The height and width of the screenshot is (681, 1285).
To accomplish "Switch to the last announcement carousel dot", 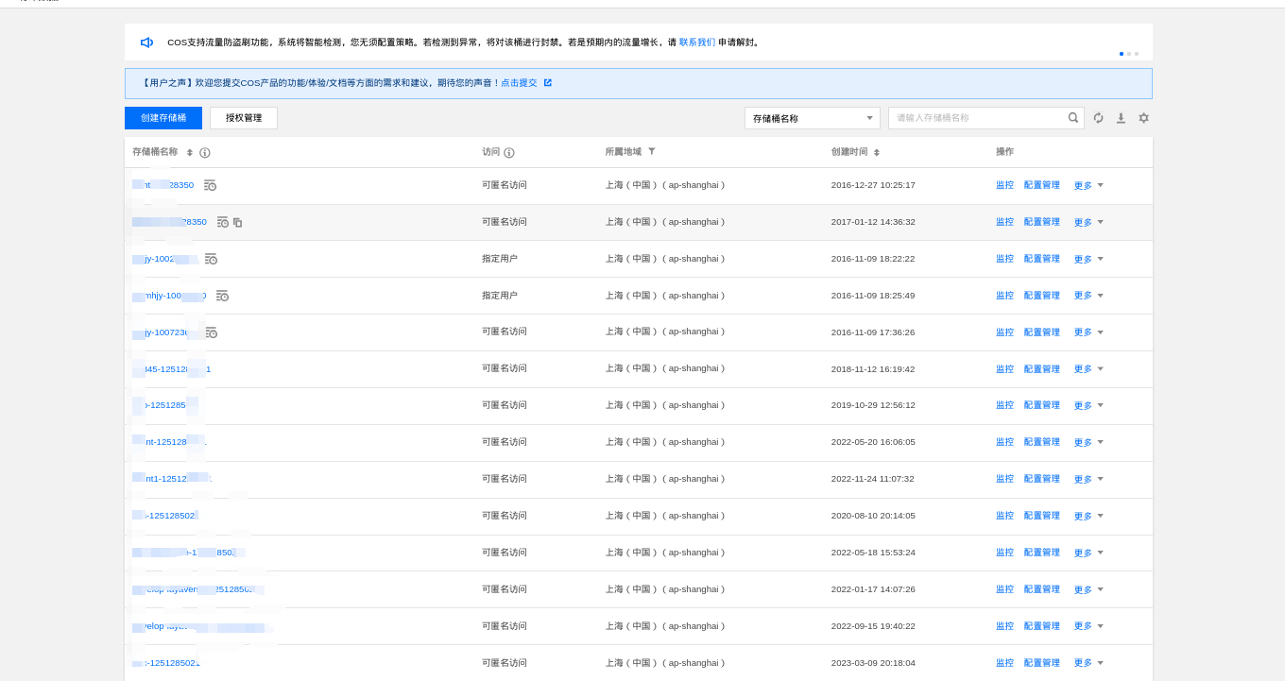I will [1137, 54].
